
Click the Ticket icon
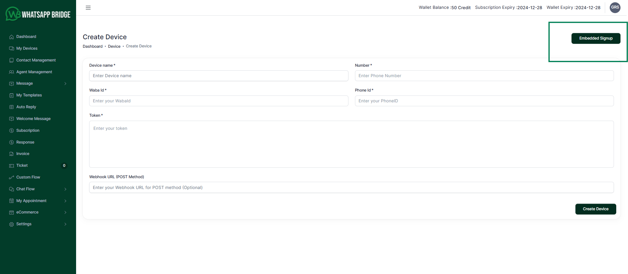[x=11, y=166]
